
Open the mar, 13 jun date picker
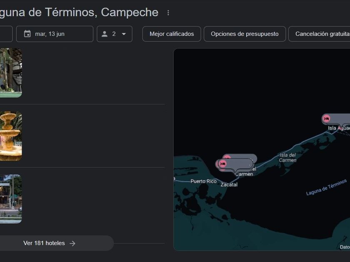55,34
